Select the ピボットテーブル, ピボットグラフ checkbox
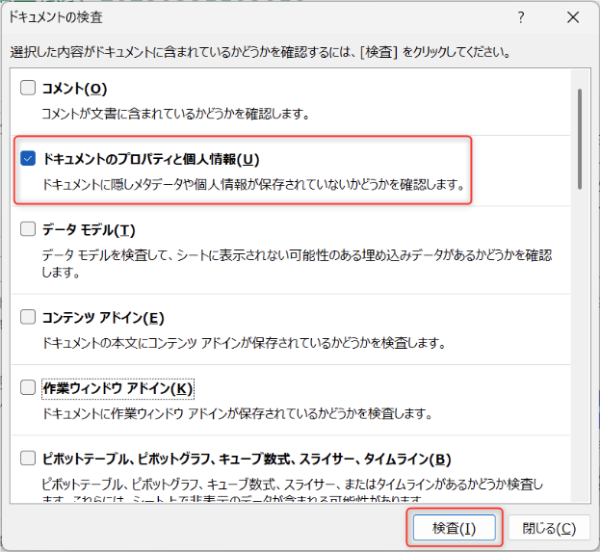This screenshot has width=600, height=552. [x=28, y=459]
